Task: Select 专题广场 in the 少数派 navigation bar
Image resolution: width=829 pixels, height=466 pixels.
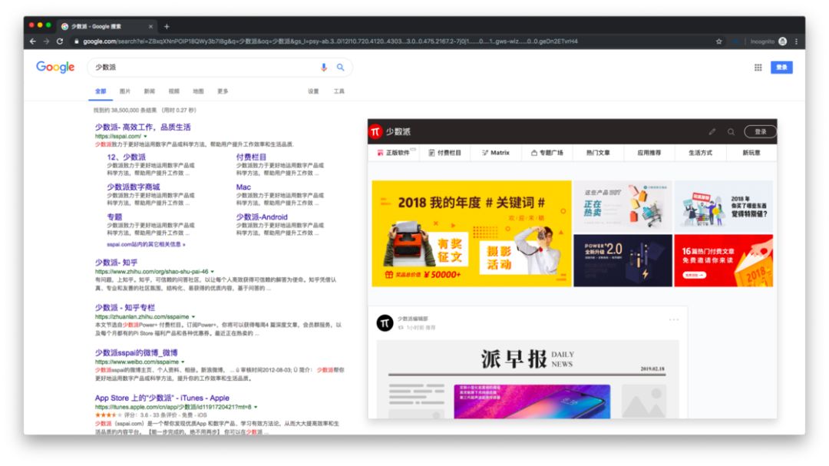Action: coord(547,153)
